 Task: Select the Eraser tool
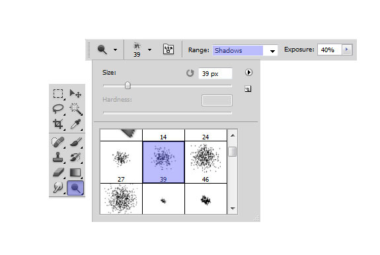click(58, 172)
